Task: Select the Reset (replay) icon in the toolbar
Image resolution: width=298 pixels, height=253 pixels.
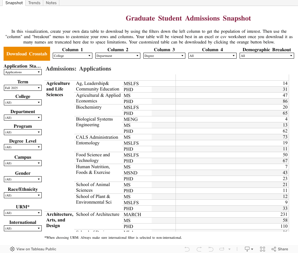Action: click(x=211, y=249)
